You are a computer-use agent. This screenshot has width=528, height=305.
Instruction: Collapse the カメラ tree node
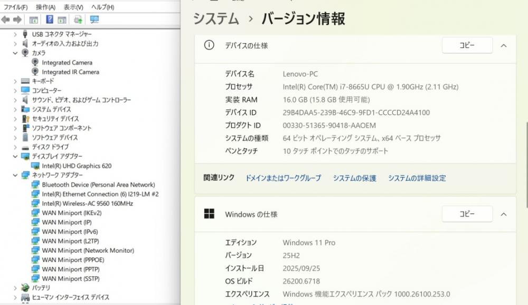[x=15, y=53]
